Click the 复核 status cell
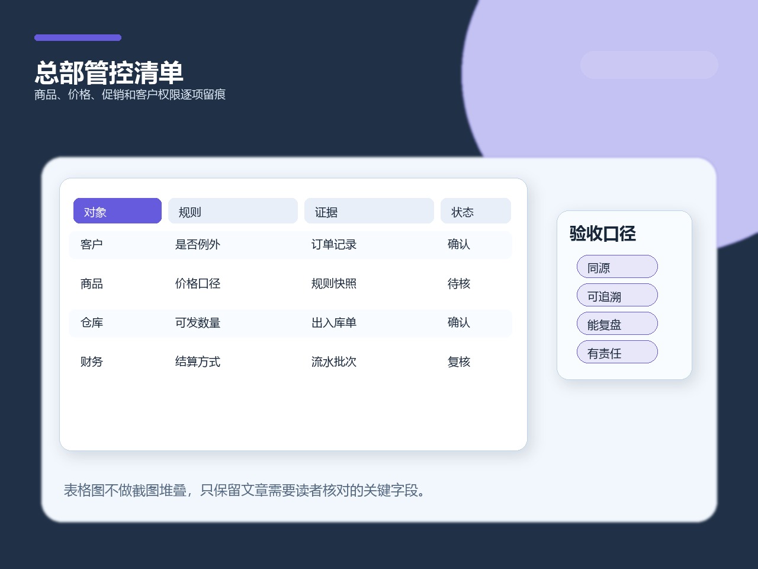The width and height of the screenshot is (758, 569). tap(459, 362)
